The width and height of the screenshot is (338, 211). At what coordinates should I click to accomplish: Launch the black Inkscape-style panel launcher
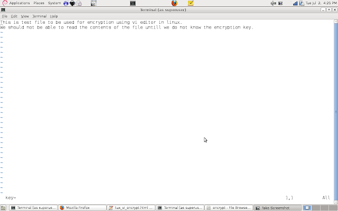(72, 3)
